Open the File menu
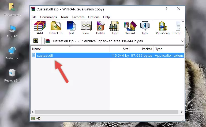 34,17
